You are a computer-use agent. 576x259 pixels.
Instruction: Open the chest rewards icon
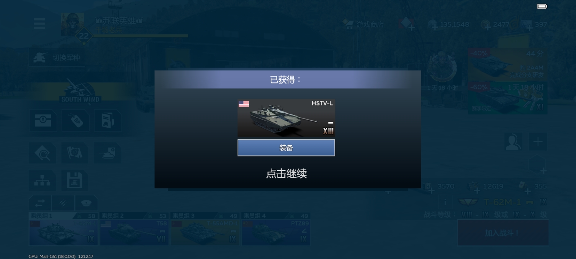pyautogui.click(x=43, y=121)
